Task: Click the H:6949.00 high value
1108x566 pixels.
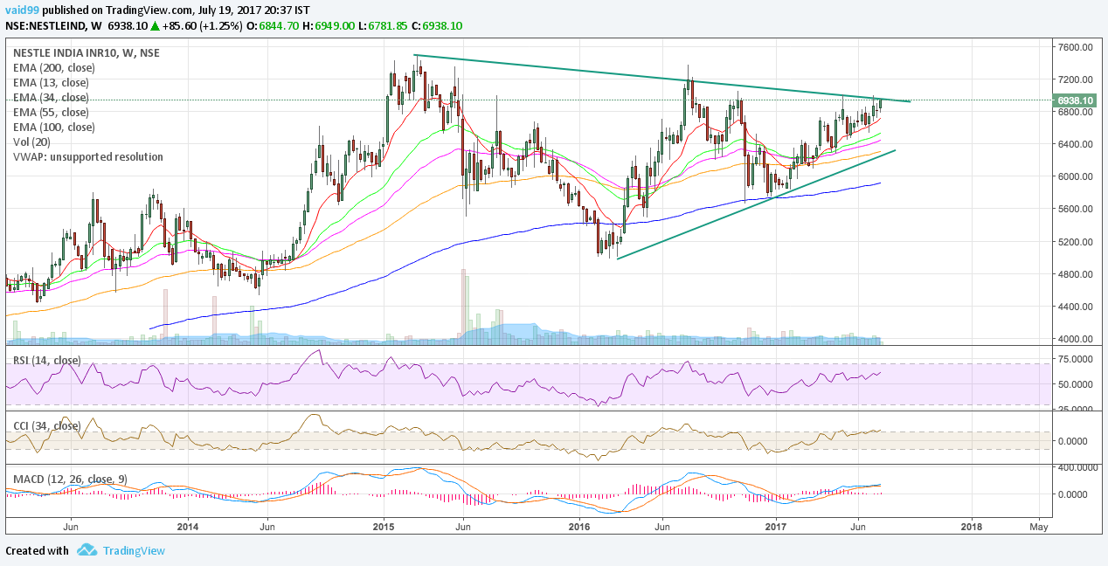Action: 329,26
